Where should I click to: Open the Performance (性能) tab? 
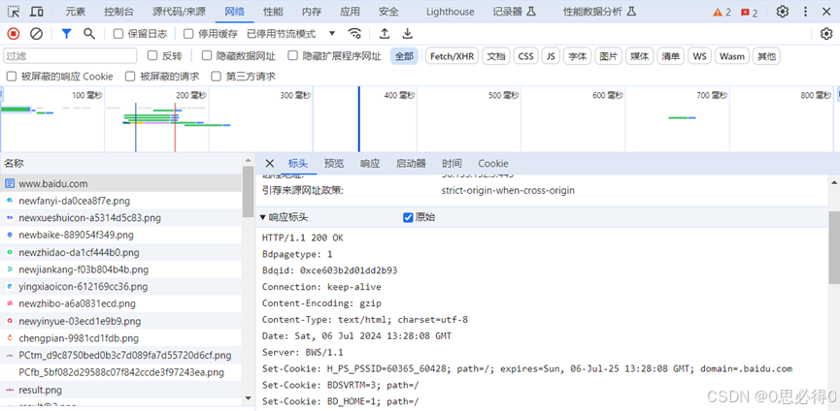point(273,12)
